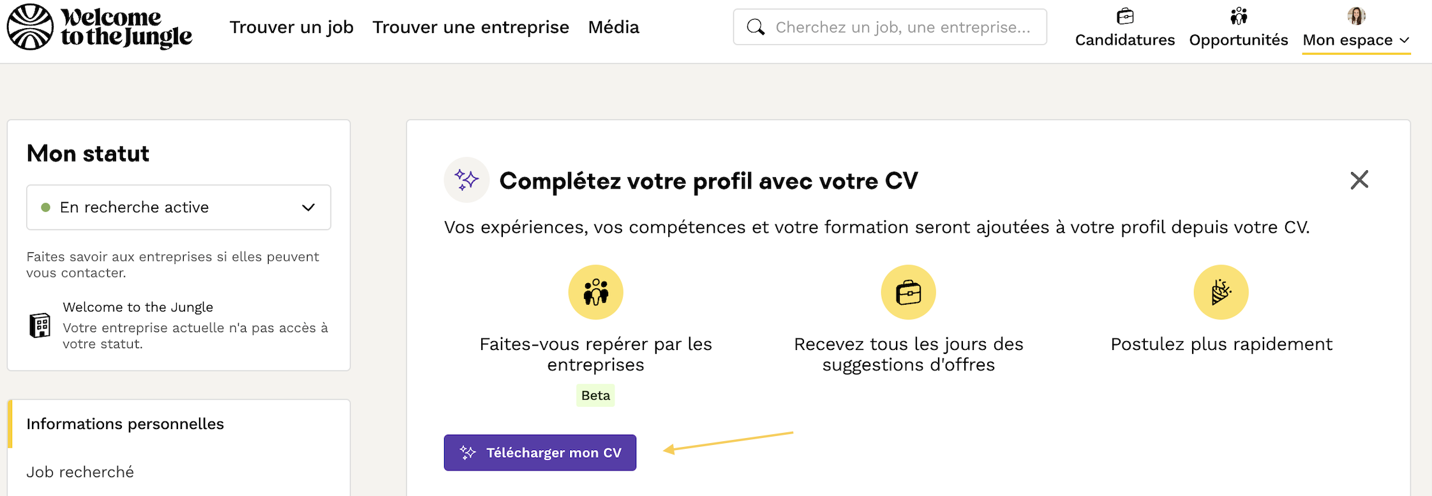
Task: Click the yellow people group icon
Action: 595,293
